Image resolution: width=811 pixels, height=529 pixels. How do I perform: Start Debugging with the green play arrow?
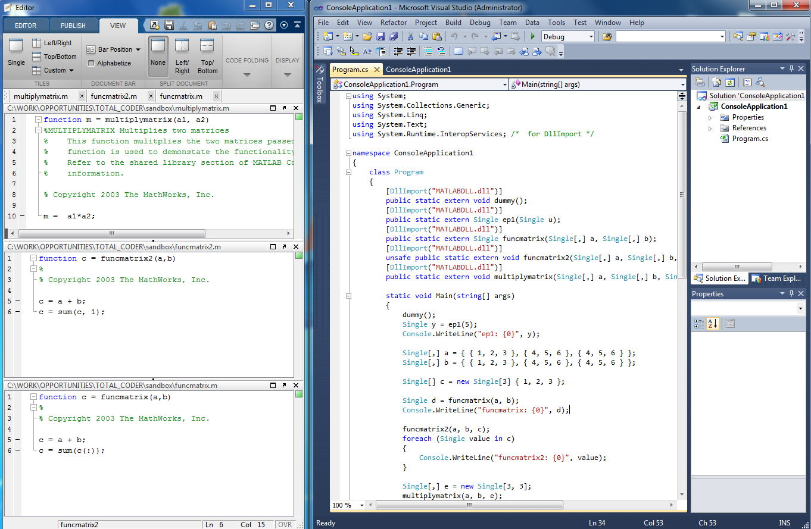tap(533, 37)
